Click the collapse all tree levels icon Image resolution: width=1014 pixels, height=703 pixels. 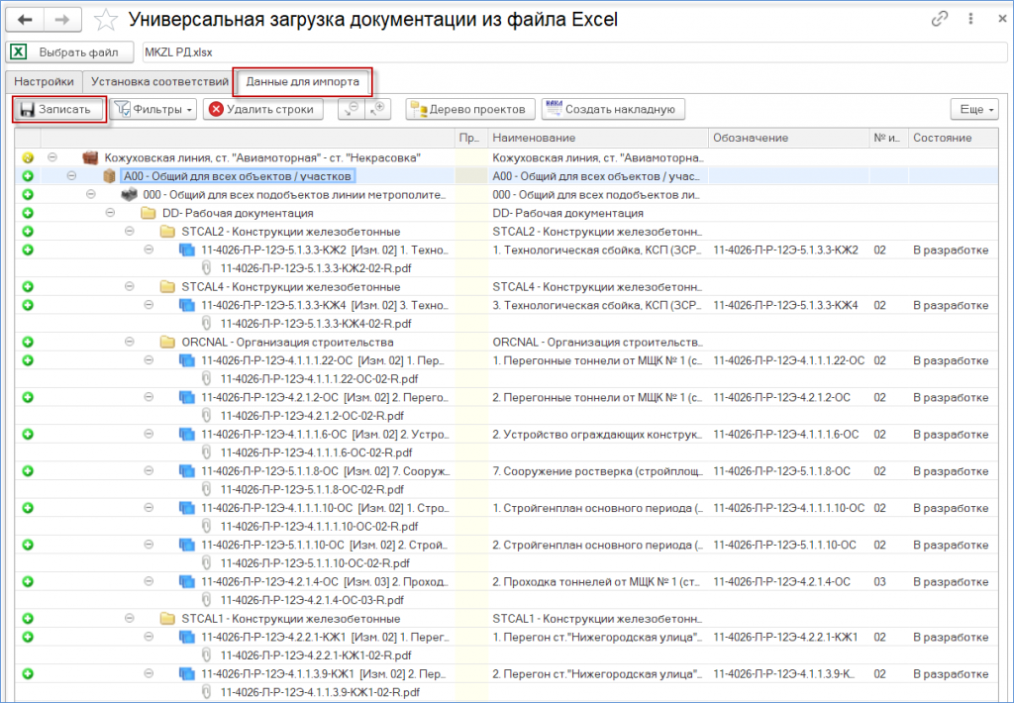coord(353,109)
